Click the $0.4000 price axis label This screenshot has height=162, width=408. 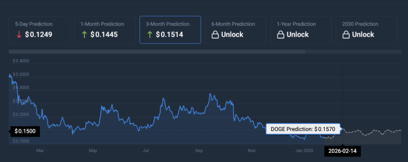(21, 61)
